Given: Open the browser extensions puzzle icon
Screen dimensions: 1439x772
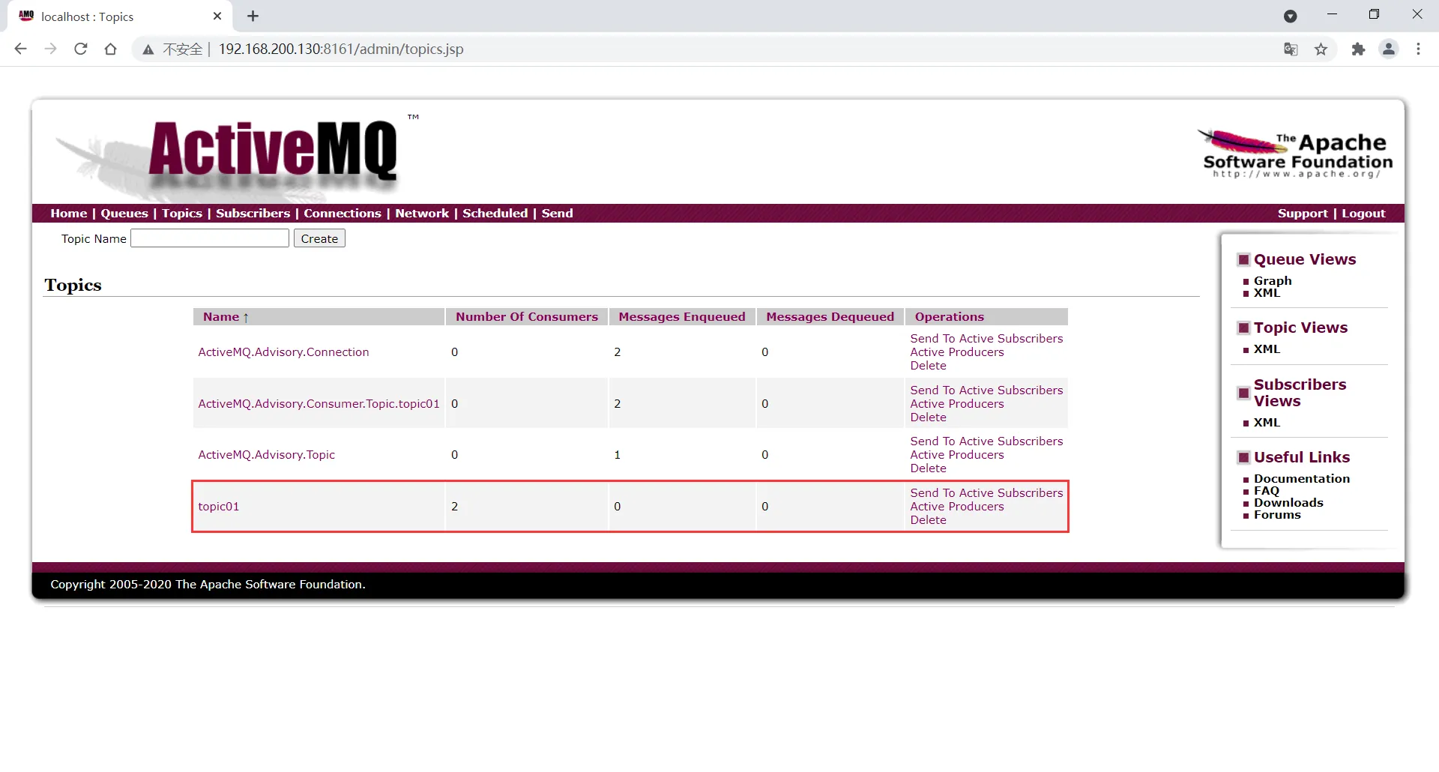Looking at the screenshot, I should pos(1358,49).
